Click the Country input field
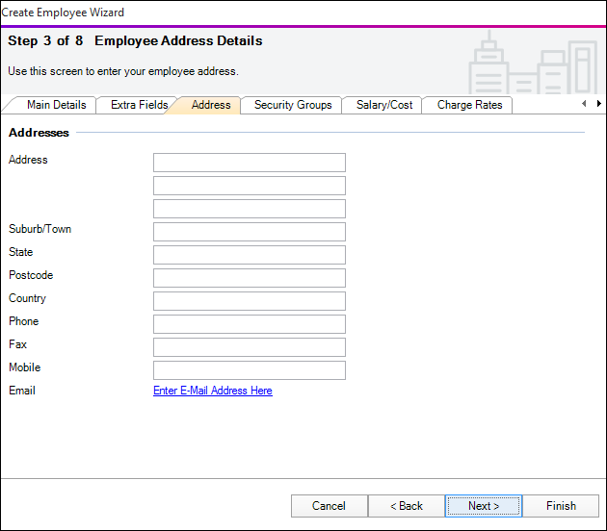The height and width of the screenshot is (531, 607). (x=249, y=301)
